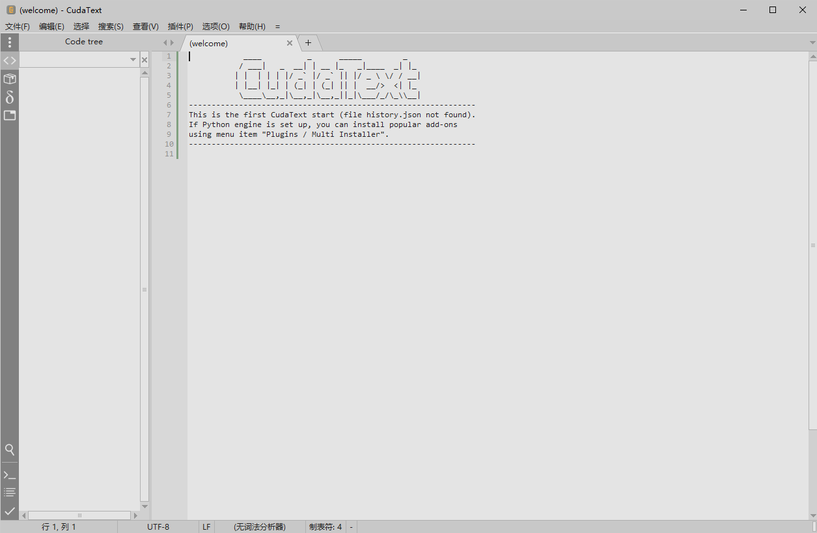Open the 插件(P) menu

(x=180, y=27)
